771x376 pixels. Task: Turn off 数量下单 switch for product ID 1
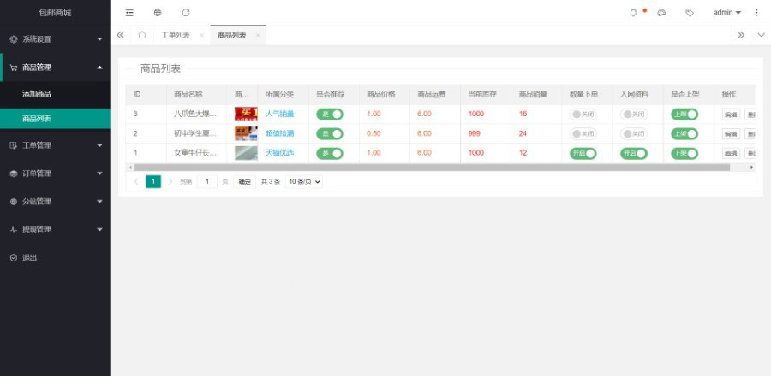[x=583, y=153]
